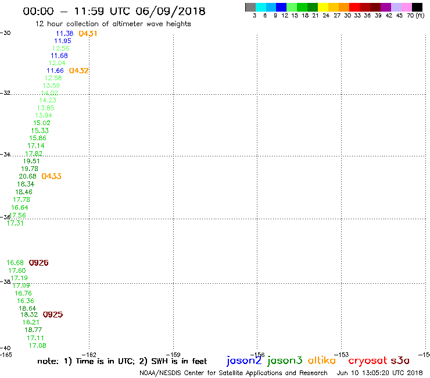The height and width of the screenshot is (378, 430).
Task: Select the wave height '16.21'
Action: 31,322
